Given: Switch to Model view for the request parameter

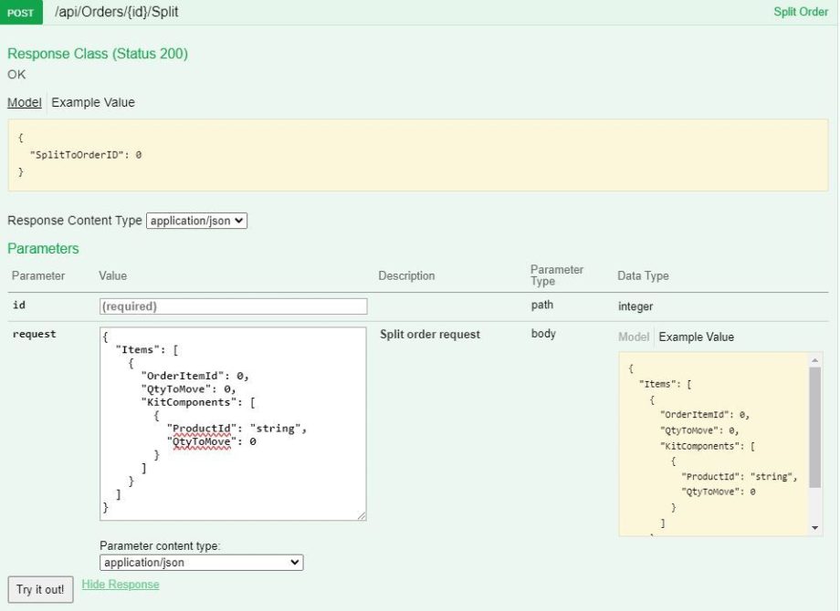Looking at the screenshot, I should (634, 337).
